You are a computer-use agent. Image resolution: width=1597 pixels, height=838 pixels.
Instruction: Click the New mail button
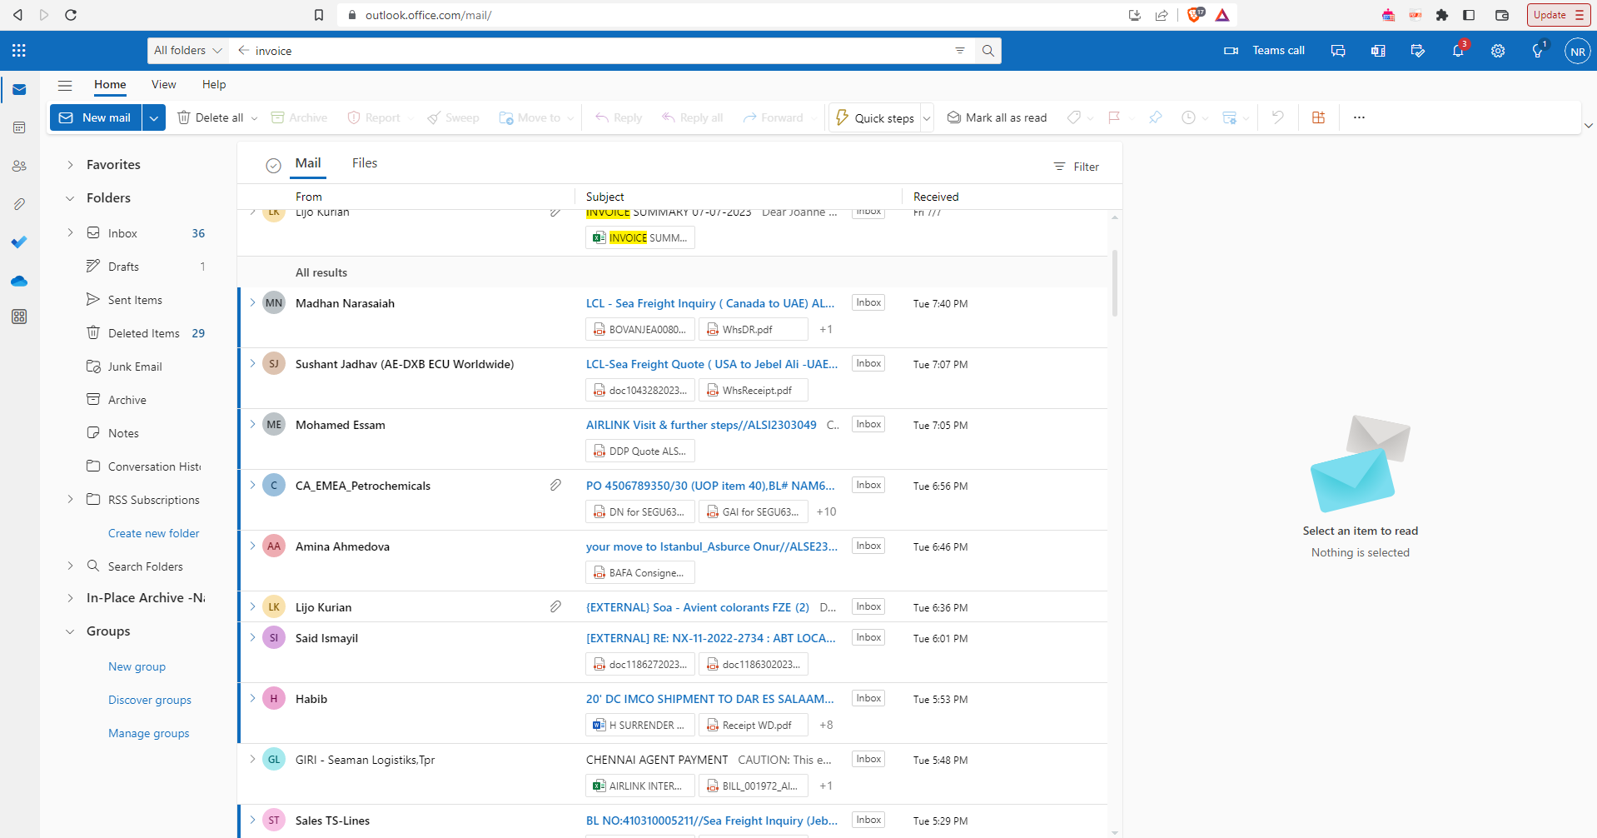(x=96, y=117)
